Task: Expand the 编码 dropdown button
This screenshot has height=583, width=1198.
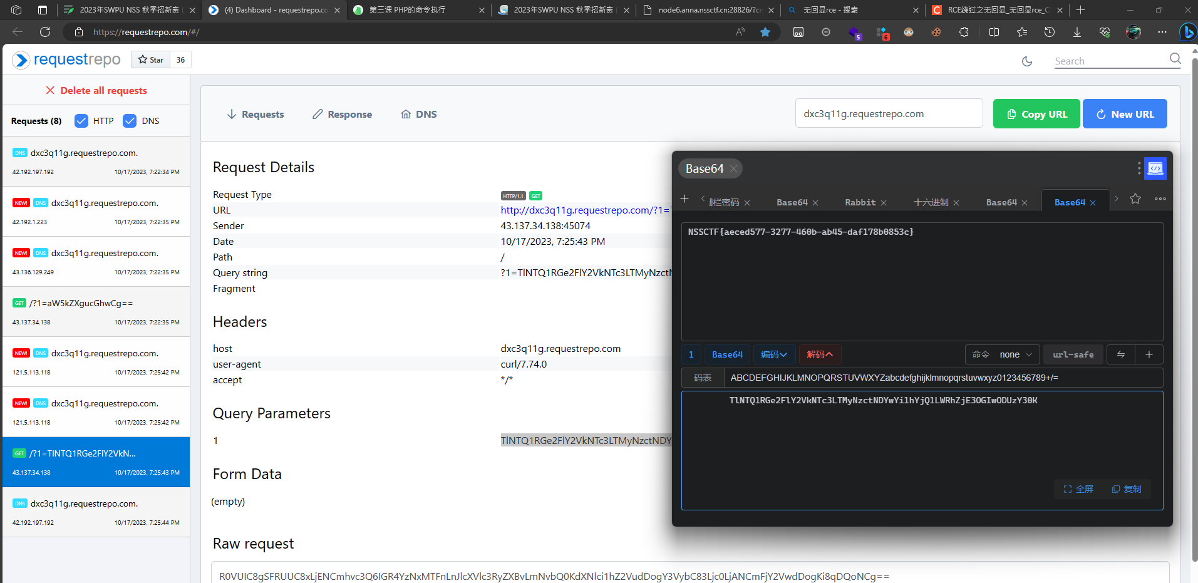Action: pos(774,354)
